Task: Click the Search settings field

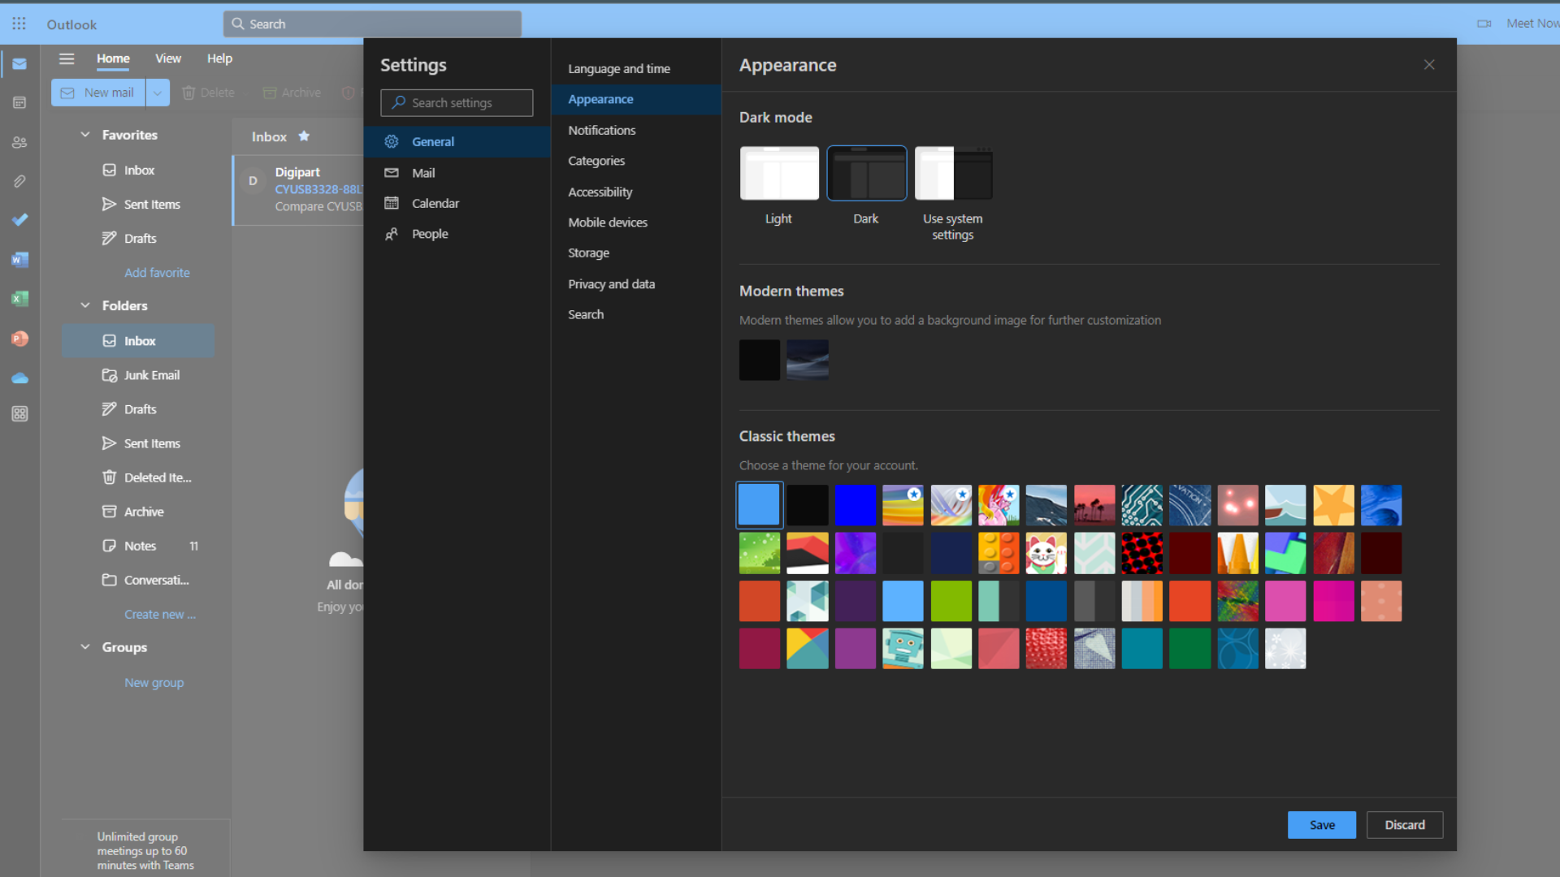Action: click(x=457, y=103)
